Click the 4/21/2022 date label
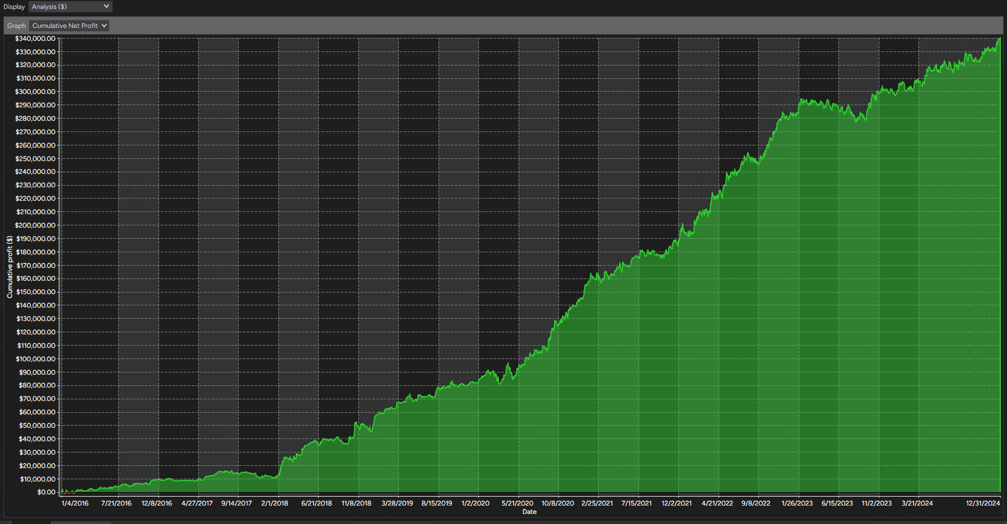The height and width of the screenshot is (524, 1007). click(717, 503)
